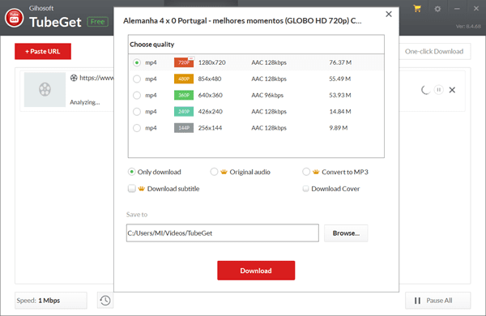Click crown icon beside Original audio
The width and height of the screenshot is (486, 316).
pos(224,172)
